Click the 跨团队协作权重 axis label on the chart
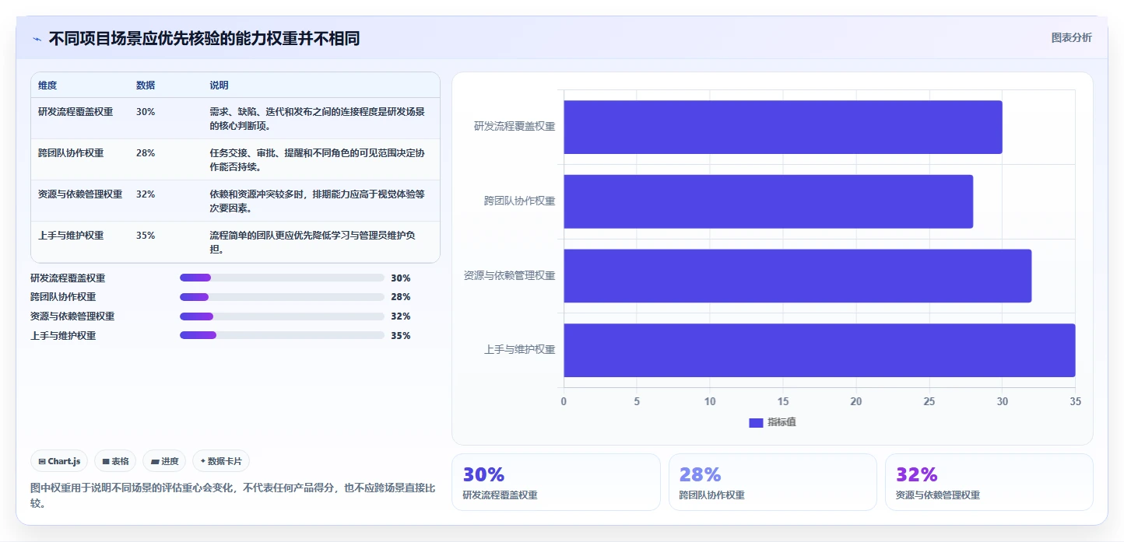Image resolution: width=1124 pixels, height=542 pixels. coord(519,201)
